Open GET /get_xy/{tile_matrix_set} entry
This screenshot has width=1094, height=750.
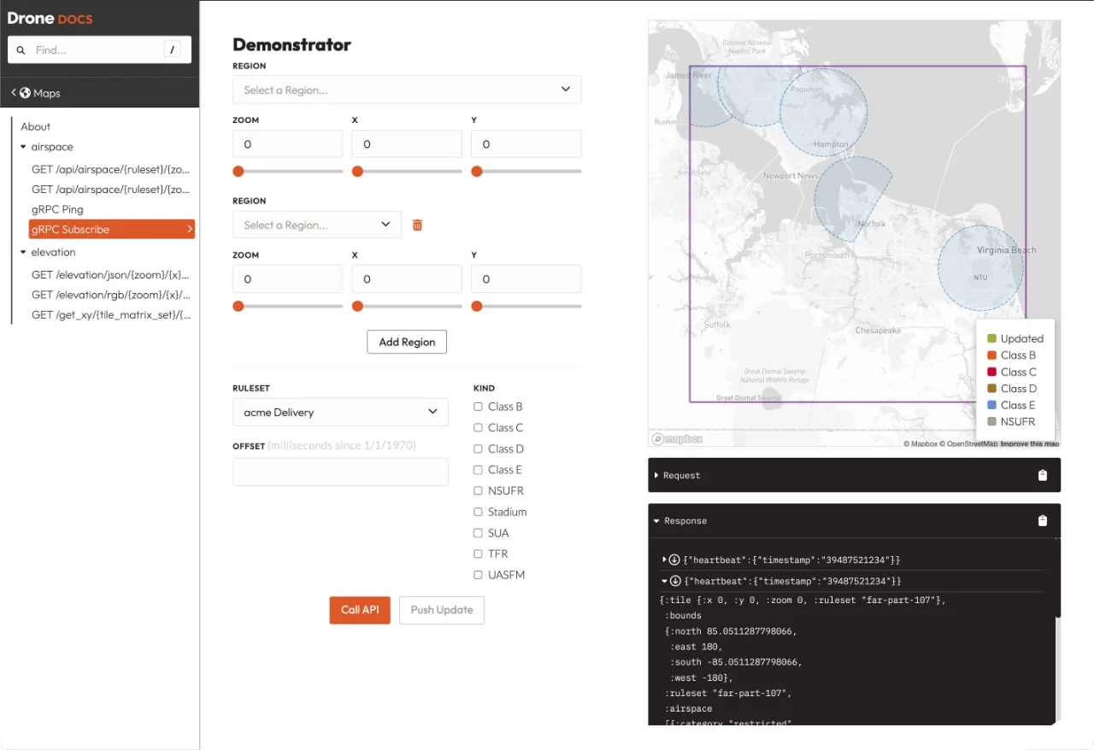pos(110,314)
